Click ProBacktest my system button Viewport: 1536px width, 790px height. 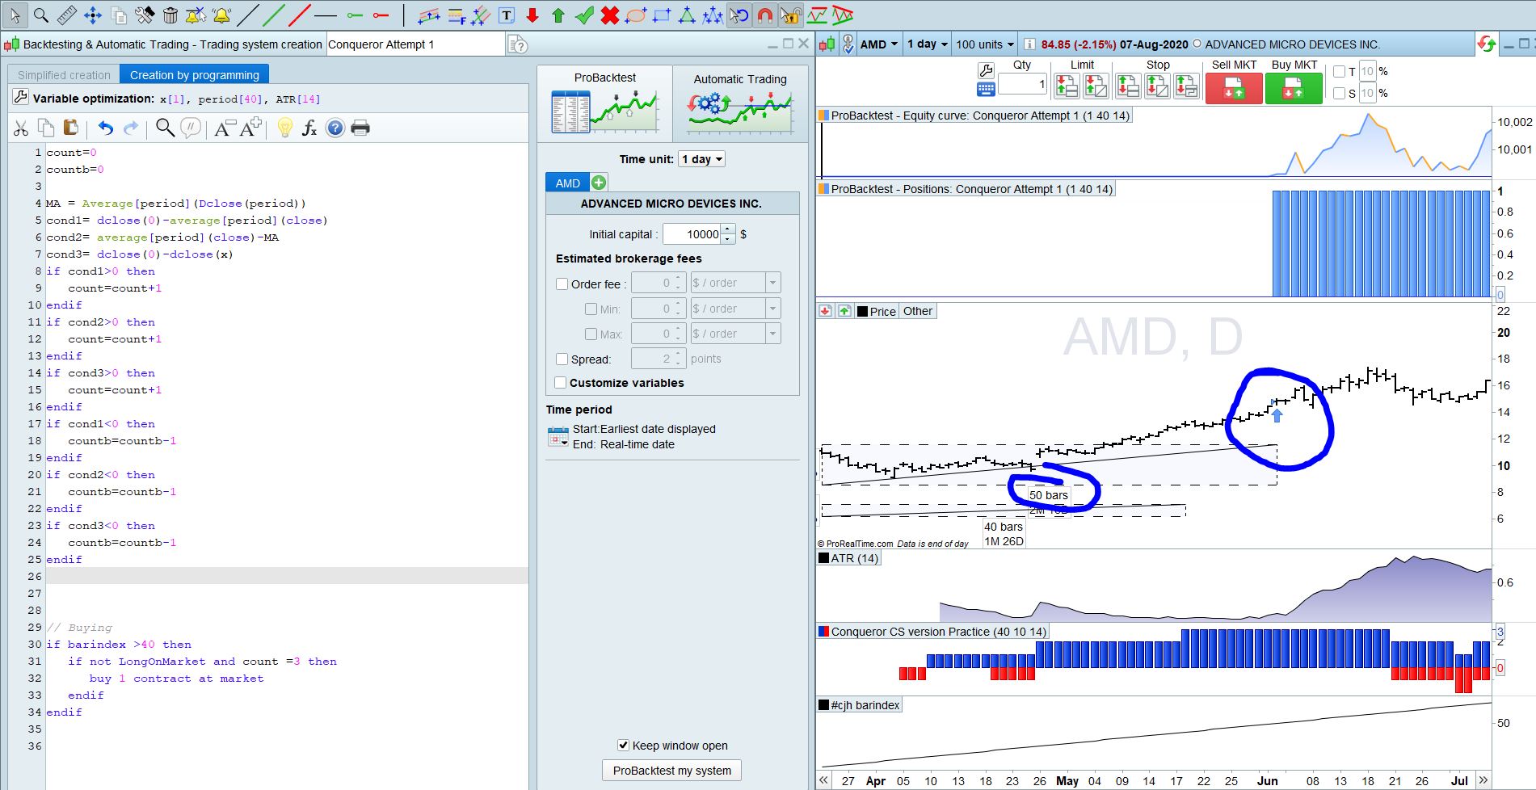[x=671, y=771]
